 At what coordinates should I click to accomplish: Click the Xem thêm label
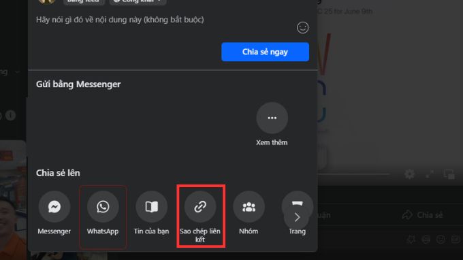click(x=272, y=142)
